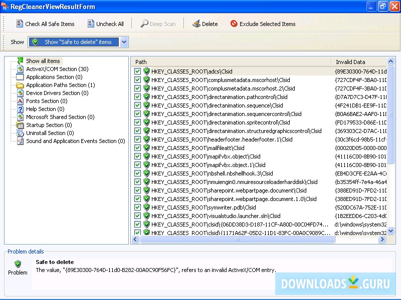The image size is (401, 300).
Task: Uncheck the directanimation.spritecontrol\Clsid checkbox
Action: pos(137,122)
